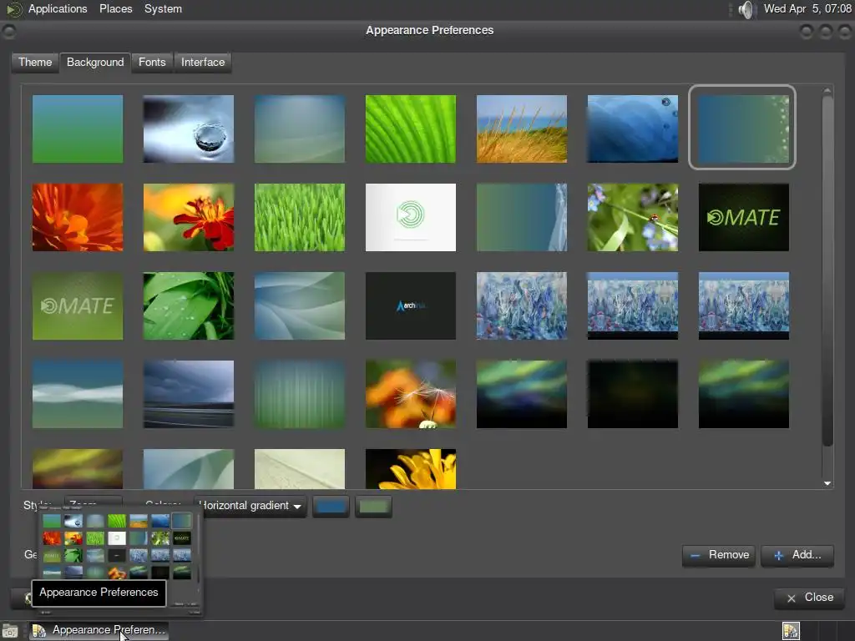Viewport: 855px width, 641px height.
Task: Click the scrollbar down arrow
Action: tap(827, 483)
